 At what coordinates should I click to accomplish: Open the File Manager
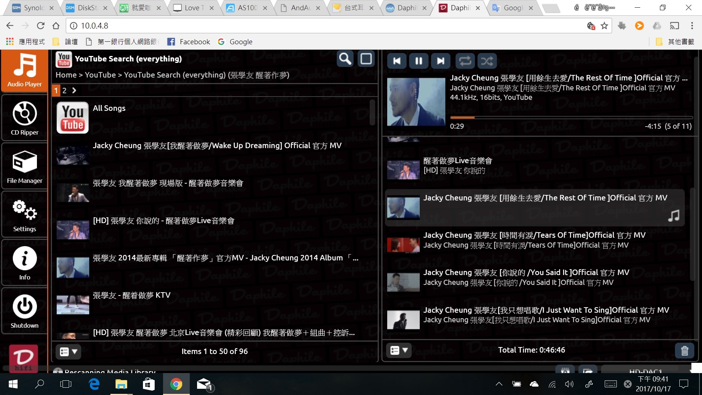[x=24, y=166]
